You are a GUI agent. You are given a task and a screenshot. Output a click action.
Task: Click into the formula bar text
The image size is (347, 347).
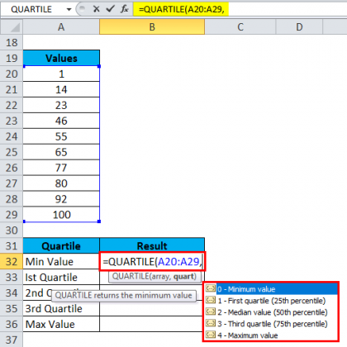(181, 9)
